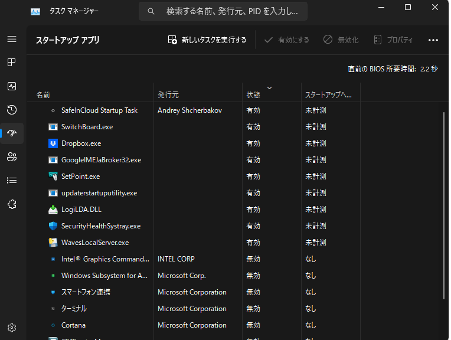Sort by the 発行元 column header
The image size is (451, 340).
(x=168, y=94)
